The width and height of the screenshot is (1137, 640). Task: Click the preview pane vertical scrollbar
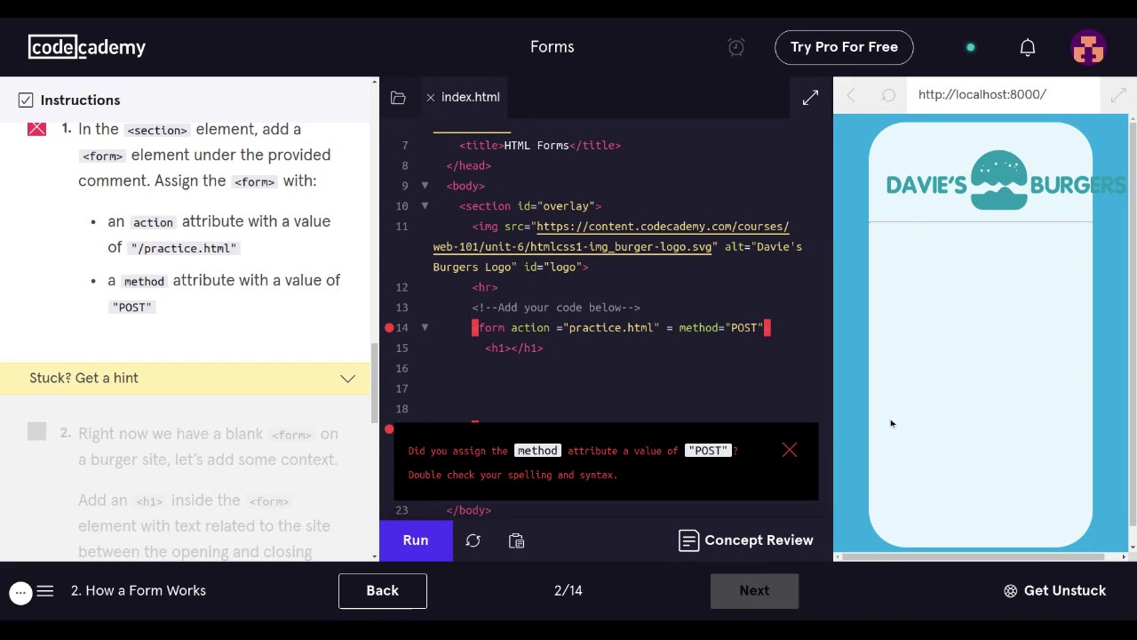click(1133, 324)
